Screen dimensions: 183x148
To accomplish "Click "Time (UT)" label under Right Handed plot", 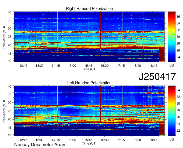I will (89, 69).
